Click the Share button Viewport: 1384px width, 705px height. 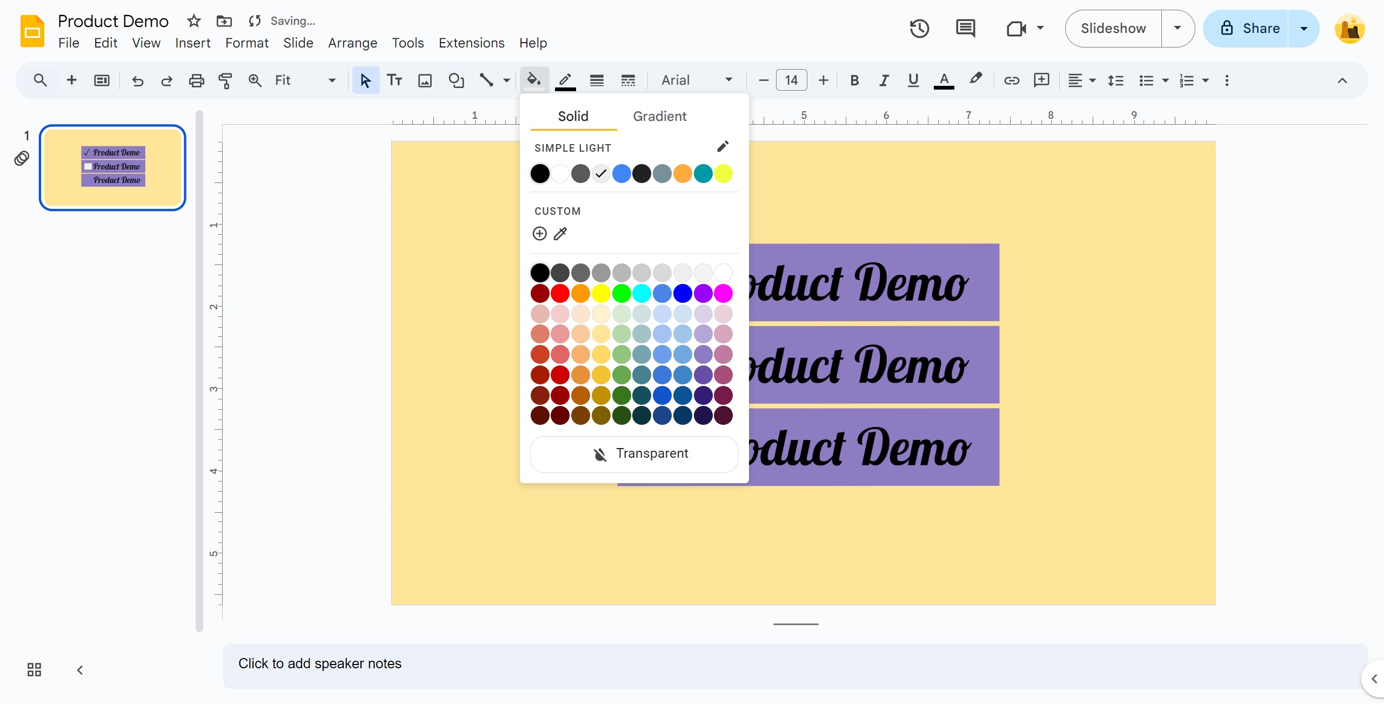click(x=1246, y=29)
